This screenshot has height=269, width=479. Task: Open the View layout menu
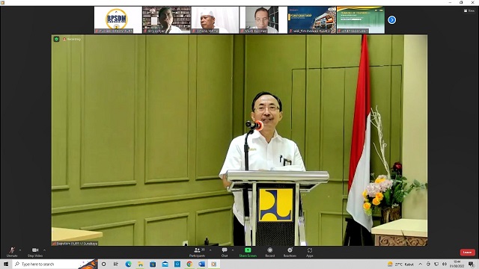pos(469,10)
